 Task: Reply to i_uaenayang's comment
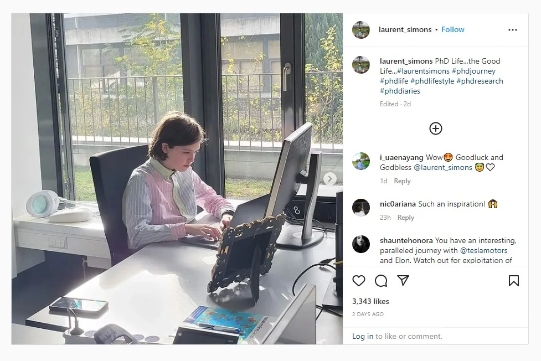(403, 181)
